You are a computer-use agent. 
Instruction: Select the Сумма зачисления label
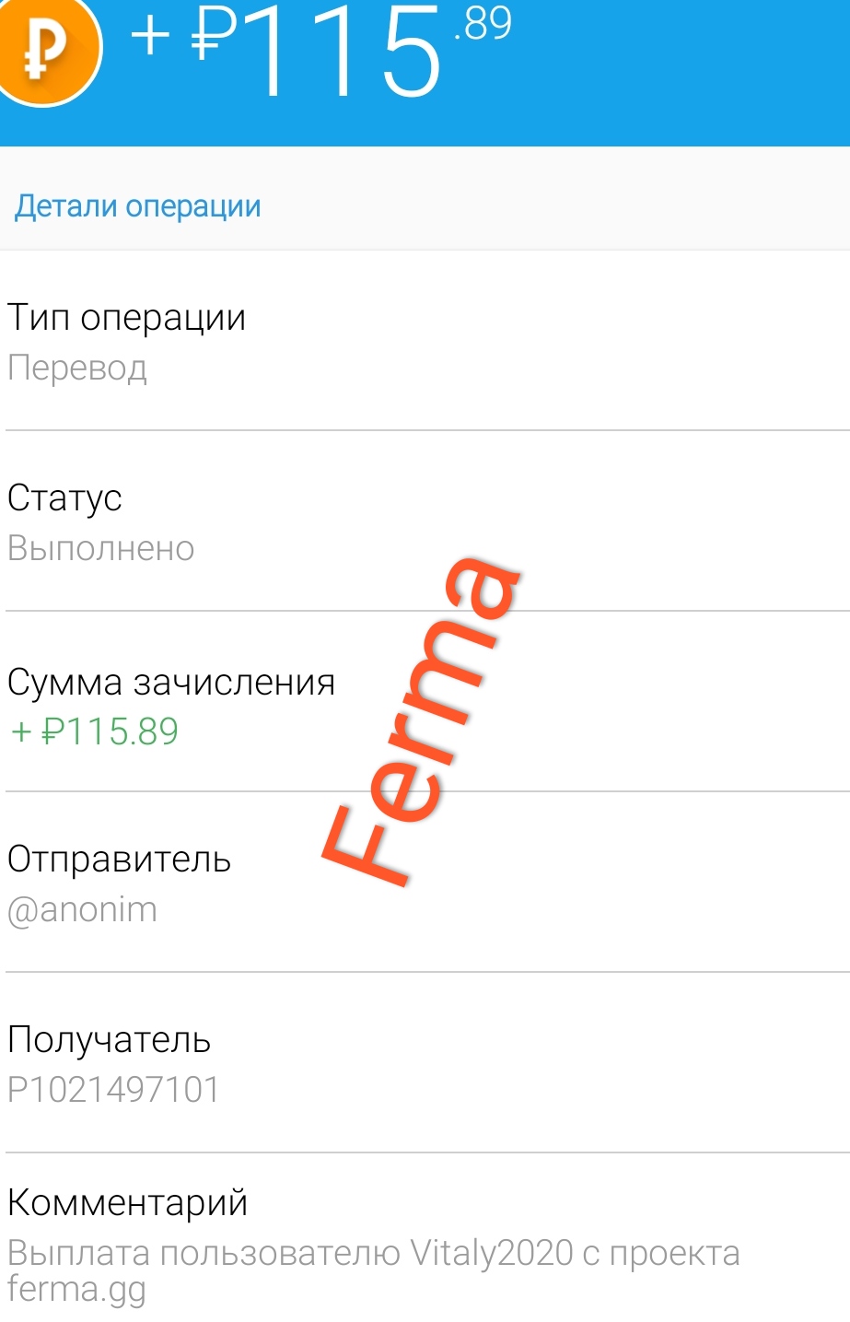171,683
